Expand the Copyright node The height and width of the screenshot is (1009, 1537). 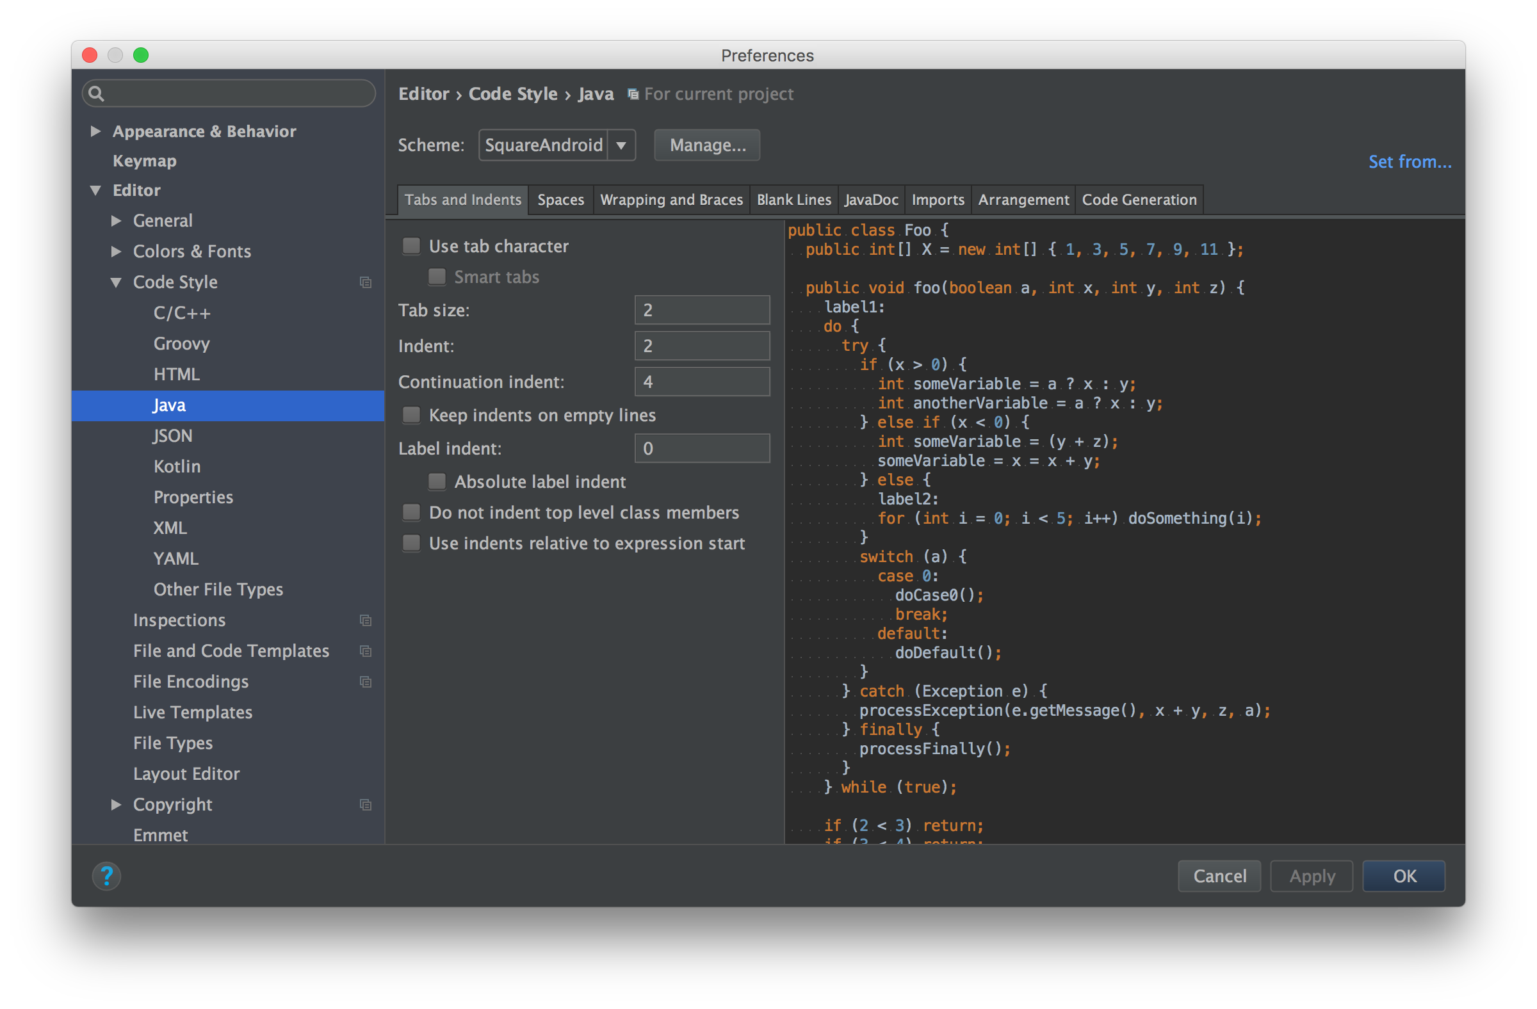(x=117, y=805)
